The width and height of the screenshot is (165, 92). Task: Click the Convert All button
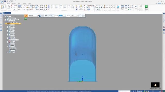[106, 8]
